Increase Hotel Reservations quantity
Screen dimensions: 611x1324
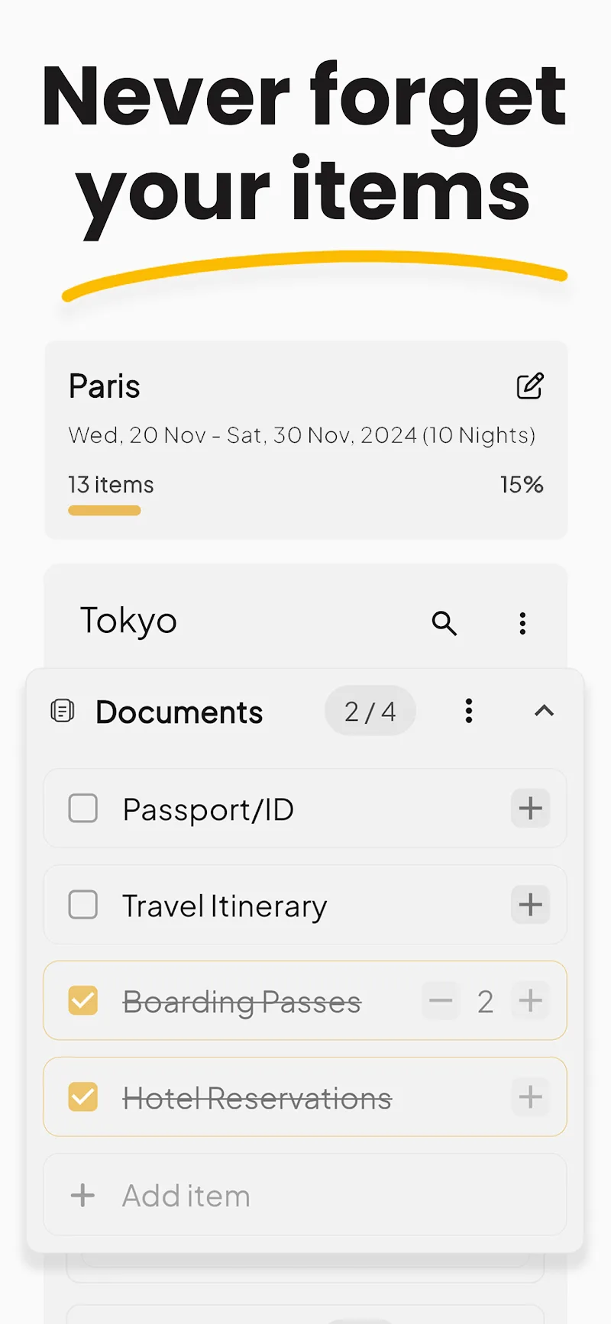pos(530,1097)
